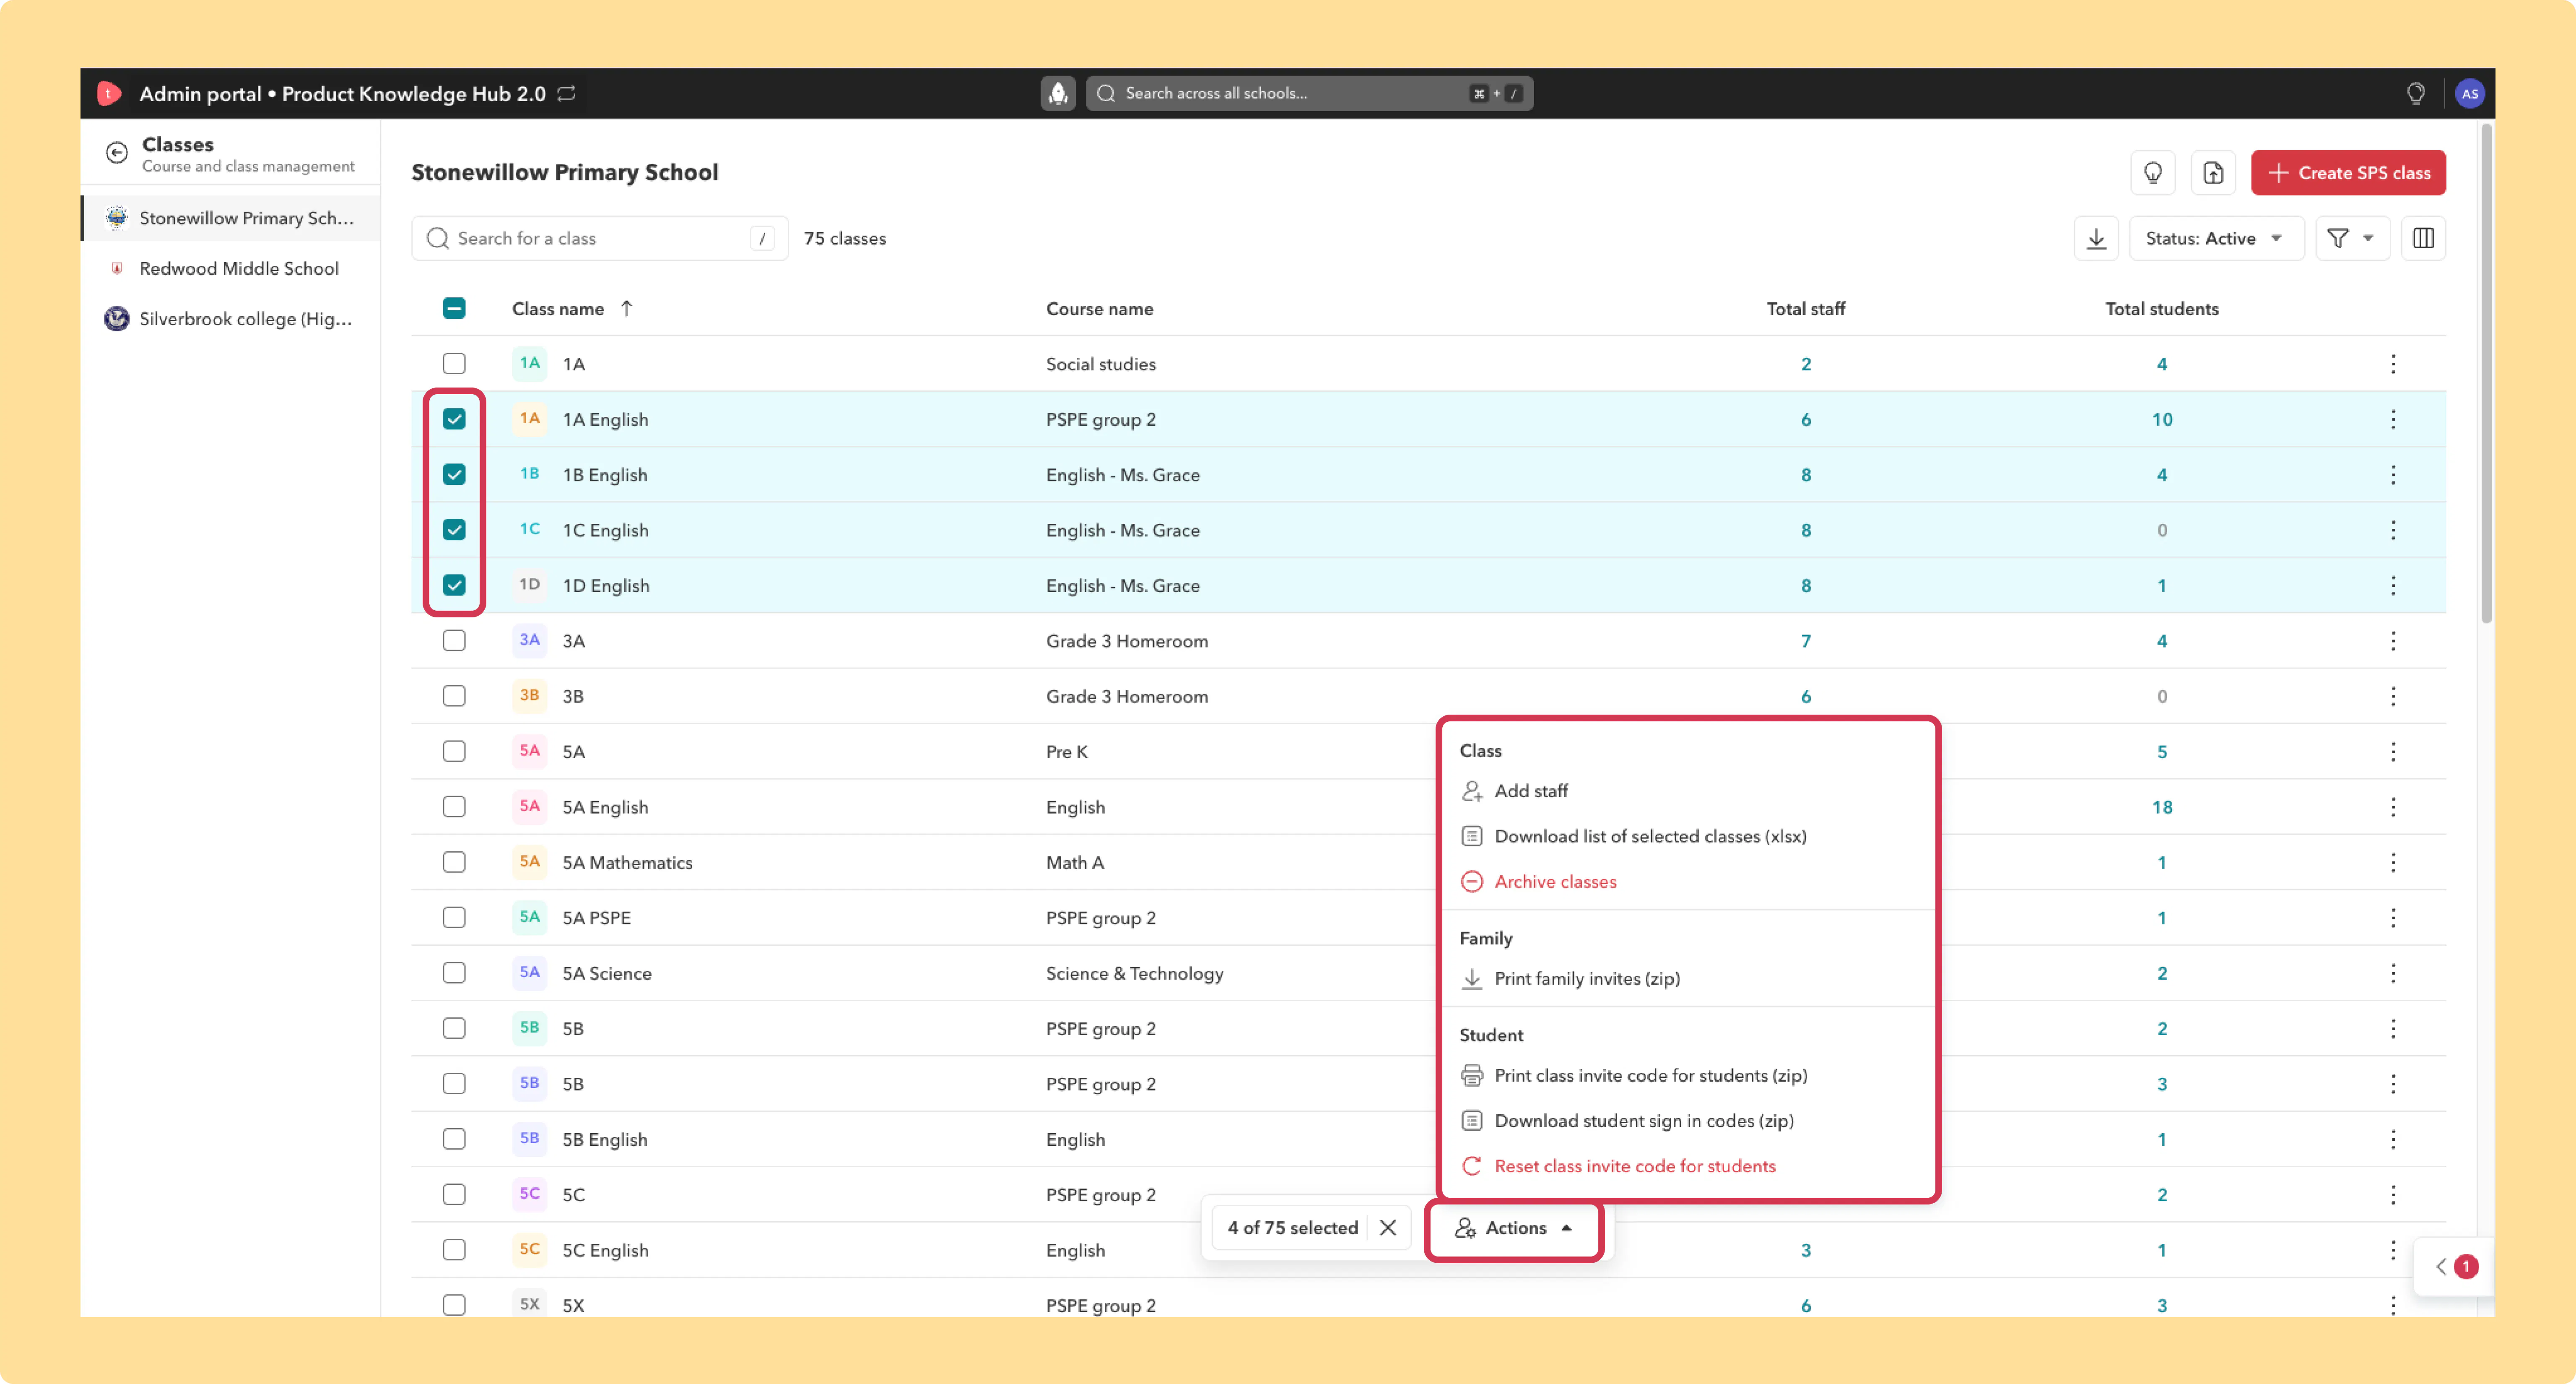This screenshot has height=1384, width=2576.
Task: Uncheck the 1A English checkbox
Action: point(454,419)
